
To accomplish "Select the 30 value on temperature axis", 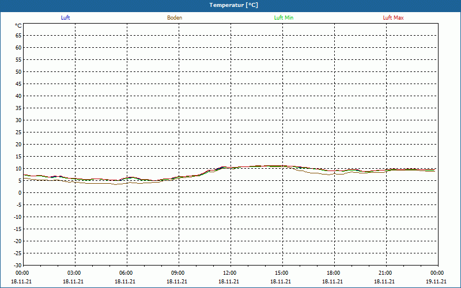I will pyautogui.click(x=18, y=120).
